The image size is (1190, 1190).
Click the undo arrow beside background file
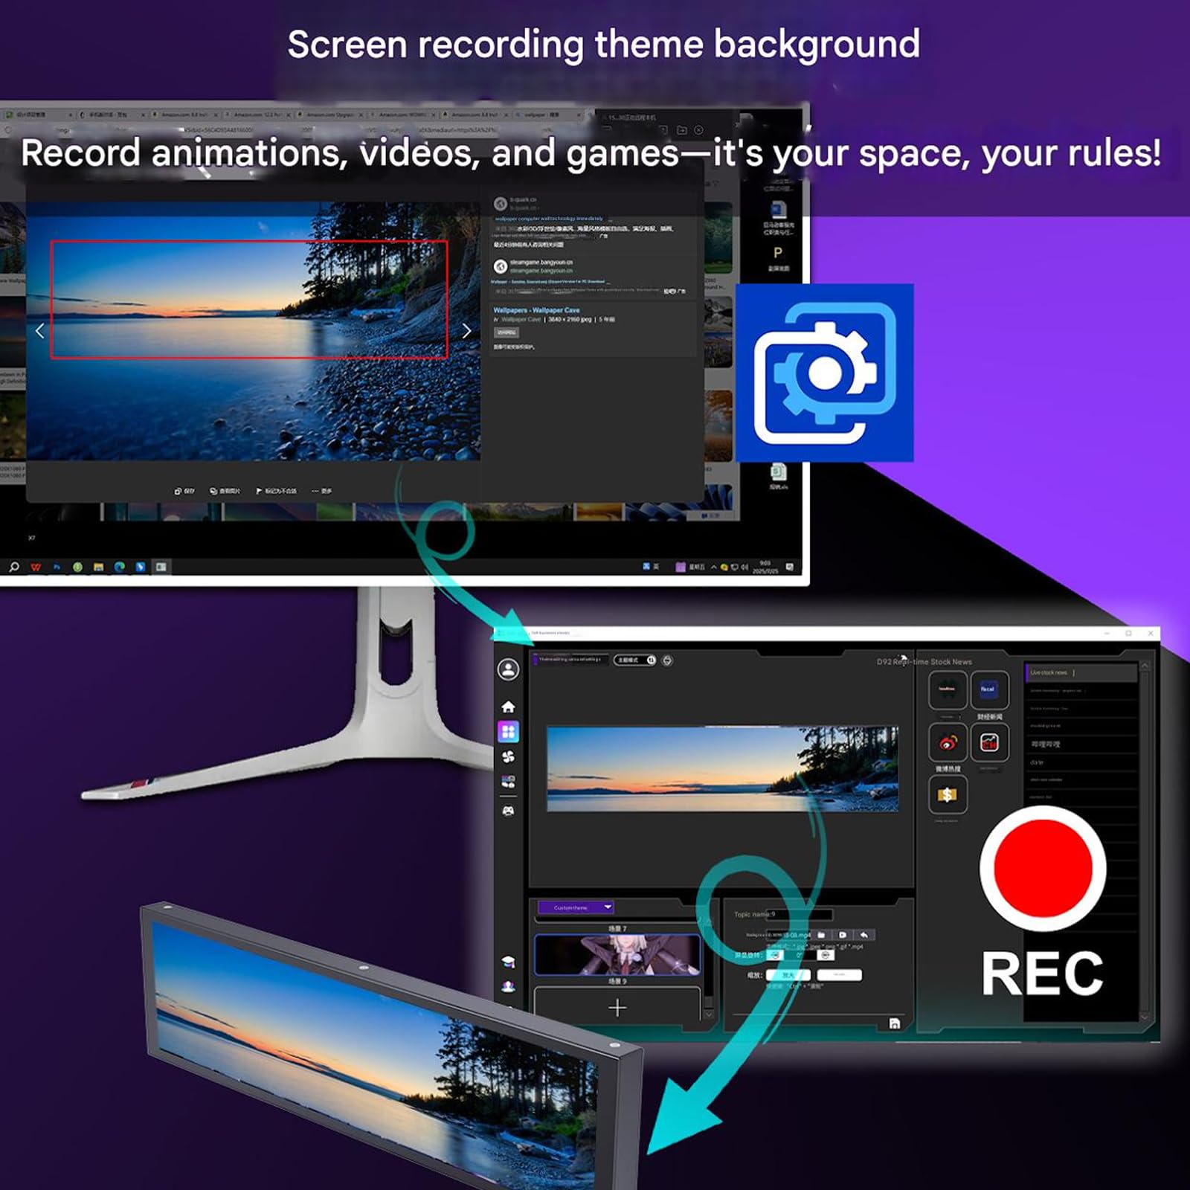pyautogui.click(x=864, y=935)
